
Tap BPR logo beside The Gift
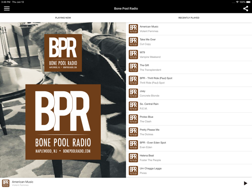(133, 68)
